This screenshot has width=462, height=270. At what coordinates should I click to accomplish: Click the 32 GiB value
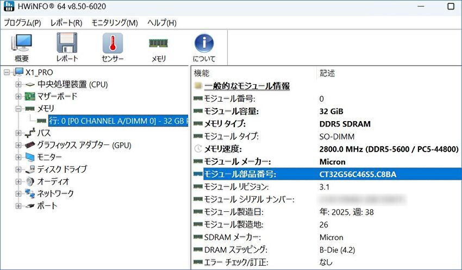click(331, 111)
